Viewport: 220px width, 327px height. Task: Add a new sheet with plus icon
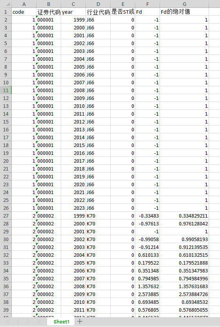[80, 322]
